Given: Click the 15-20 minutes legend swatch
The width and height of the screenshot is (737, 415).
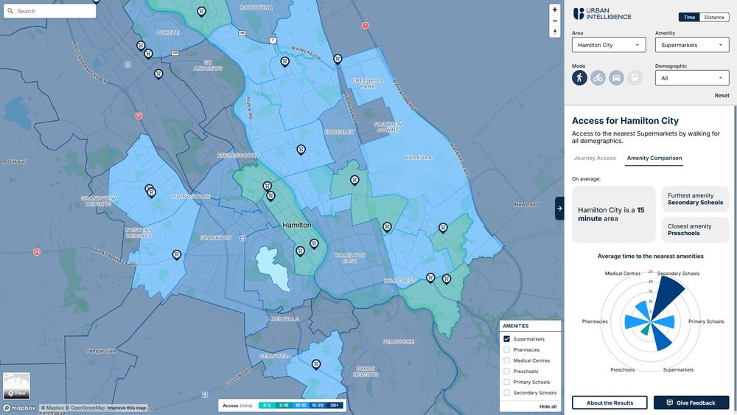Looking at the screenshot, I should (x=318, y=405).
